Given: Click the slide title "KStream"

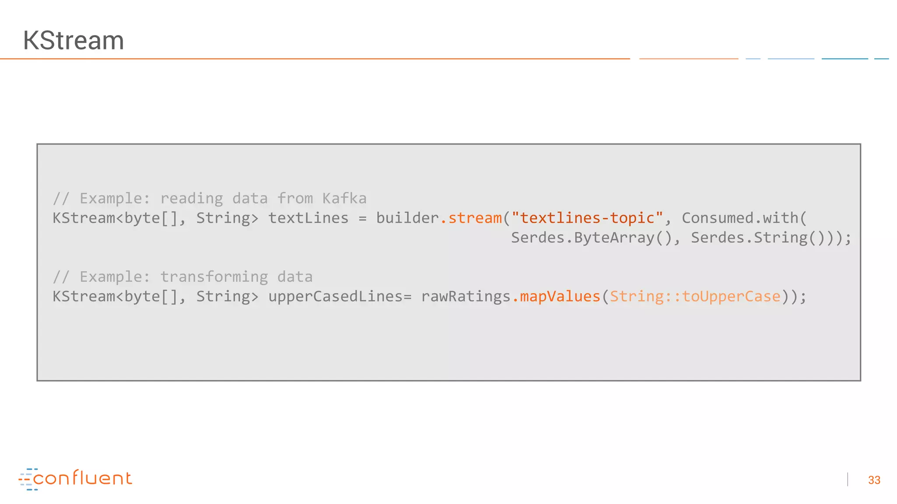Looking at the screenshot, I should [x=74, y=40].
